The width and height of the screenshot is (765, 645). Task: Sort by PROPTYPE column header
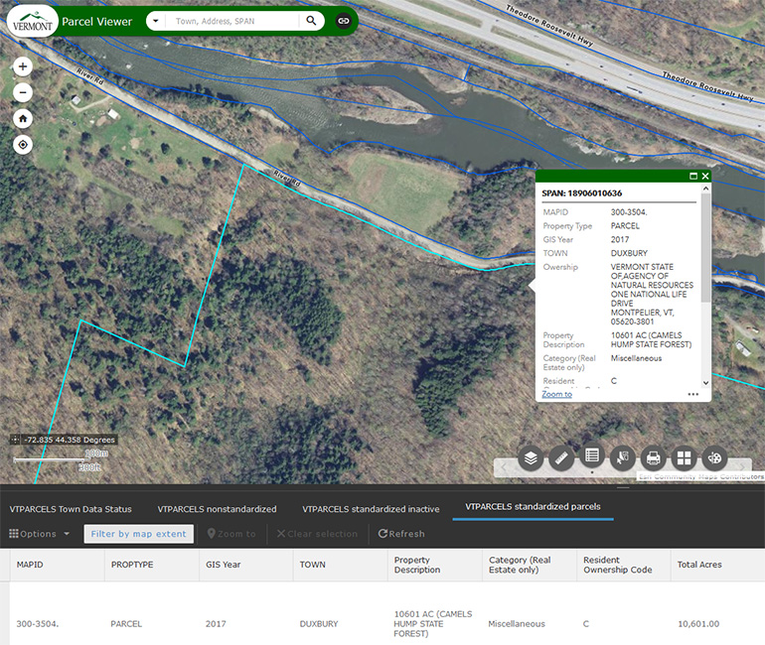tap(151, 565)
